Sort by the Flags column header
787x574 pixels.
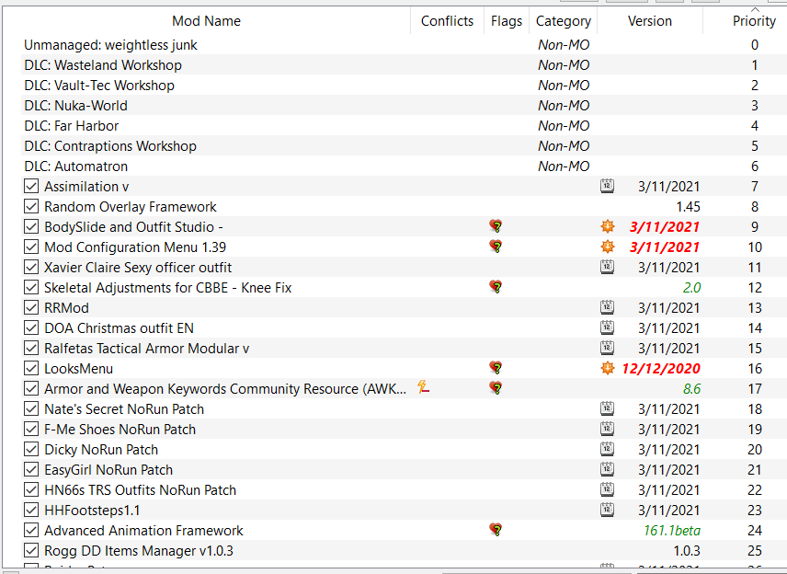507,20
